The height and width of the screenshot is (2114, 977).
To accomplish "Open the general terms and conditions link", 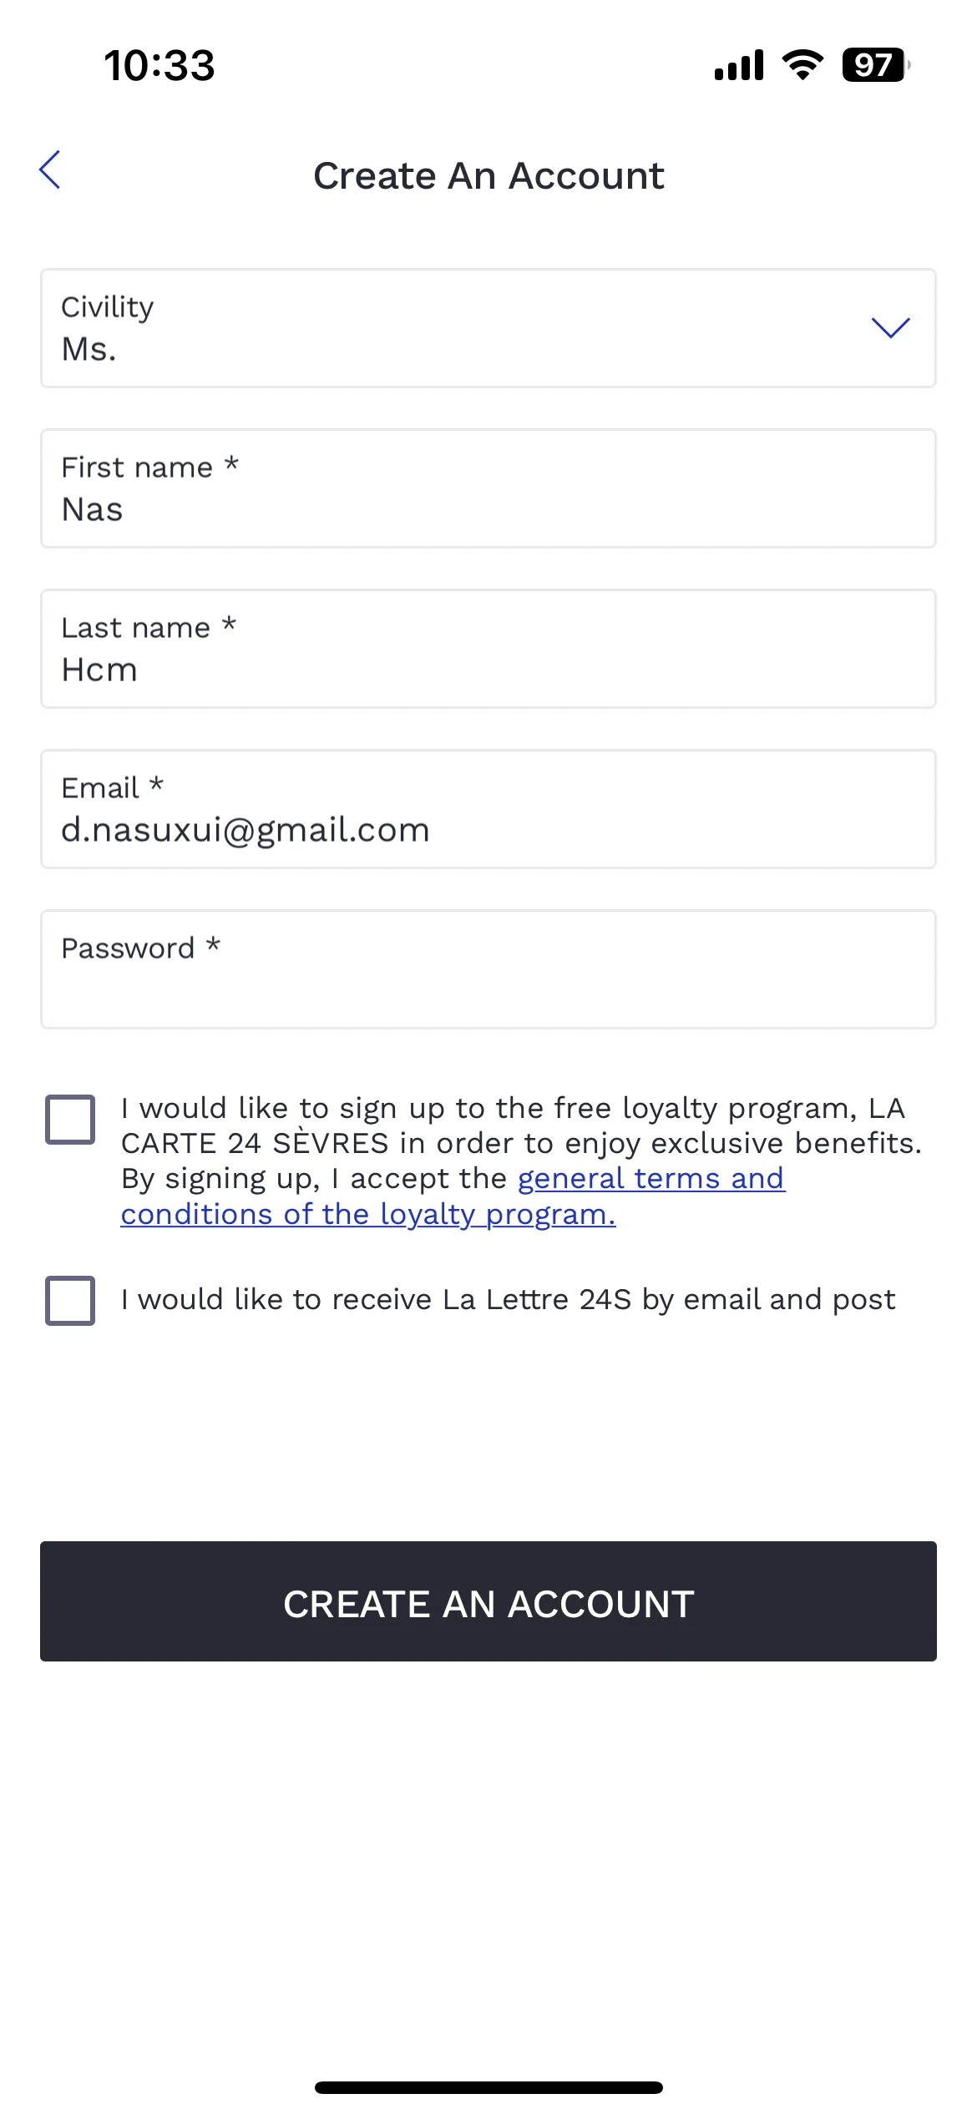I will (453, 1196).
